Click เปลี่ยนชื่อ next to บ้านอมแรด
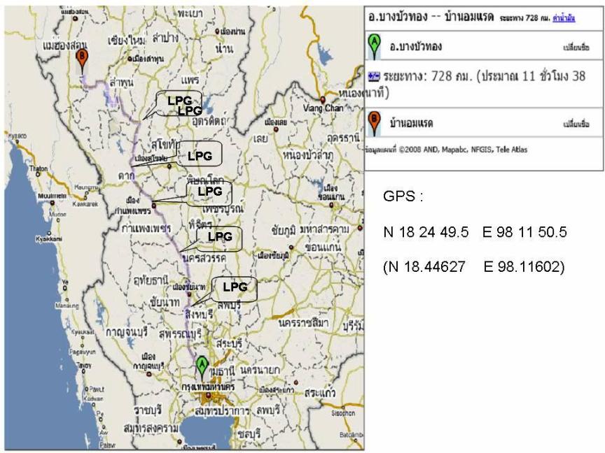 tap(576, 124)
